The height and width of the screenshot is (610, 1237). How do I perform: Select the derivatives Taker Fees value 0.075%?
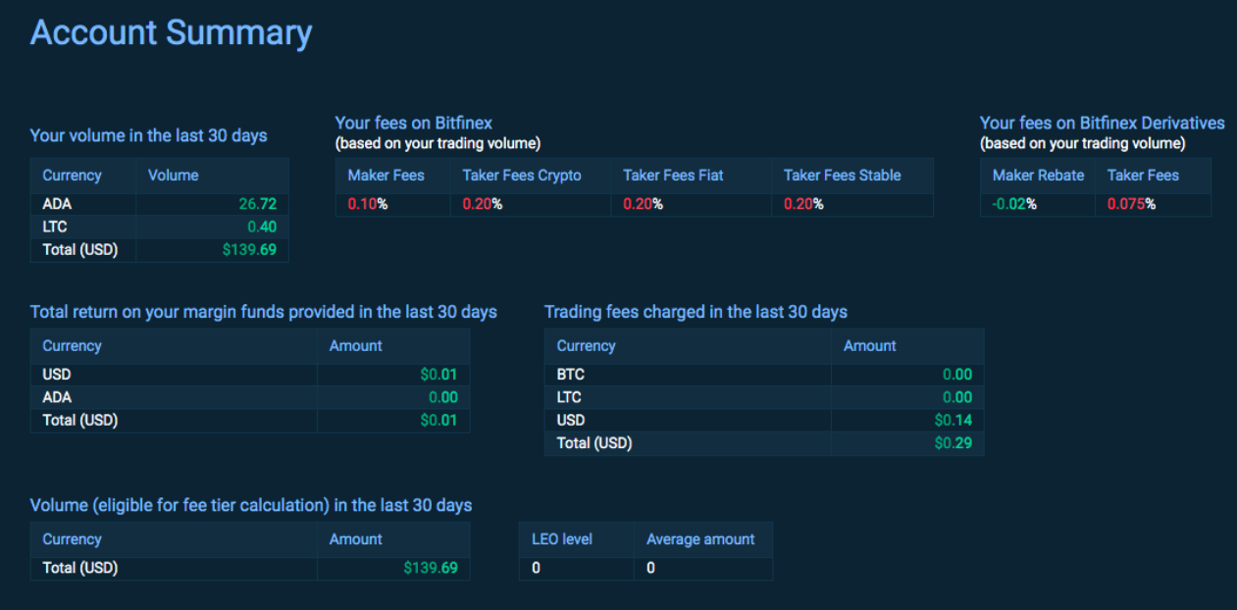[1131, 204]
